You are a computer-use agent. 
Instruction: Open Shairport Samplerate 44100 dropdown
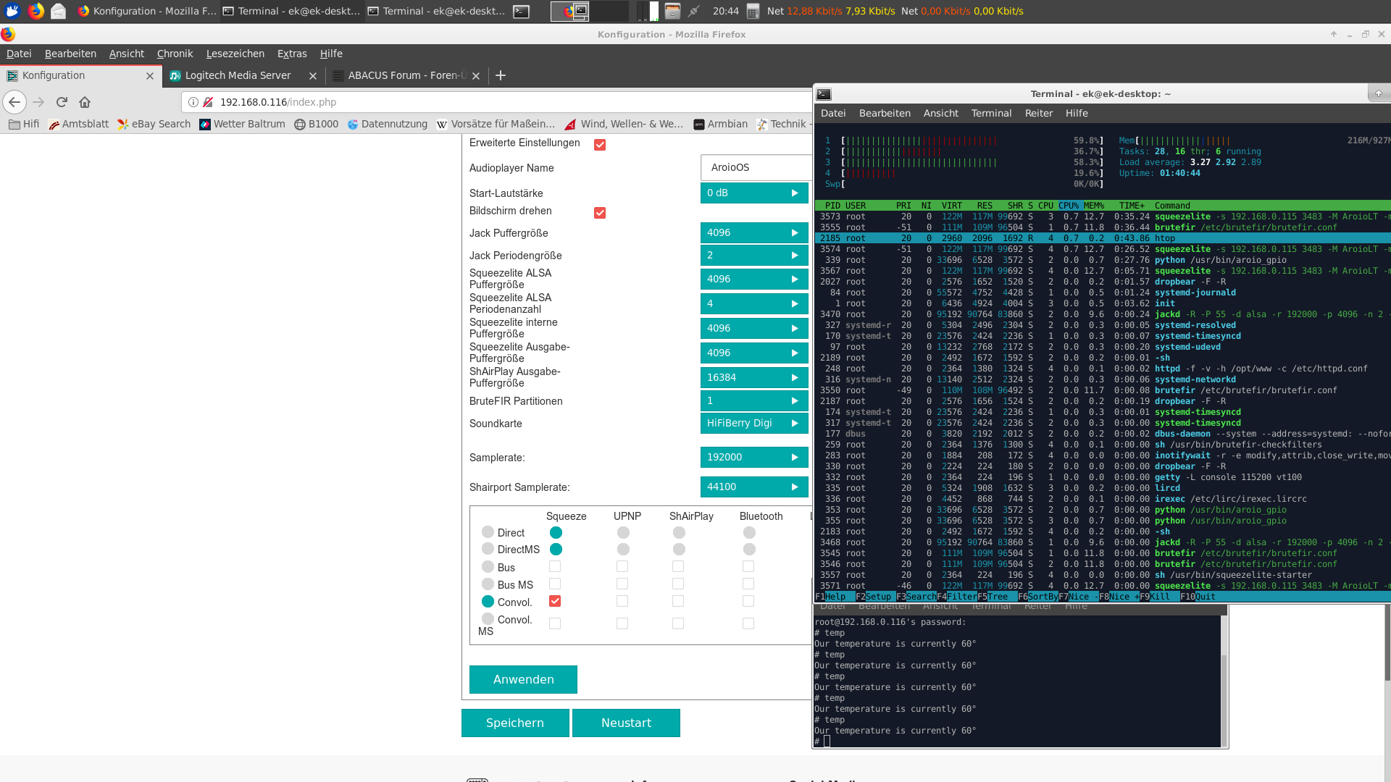pos(754,487)
